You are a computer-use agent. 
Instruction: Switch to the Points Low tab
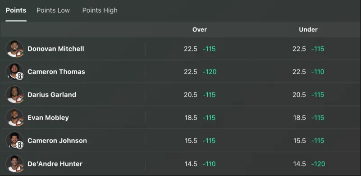(53, 10)
